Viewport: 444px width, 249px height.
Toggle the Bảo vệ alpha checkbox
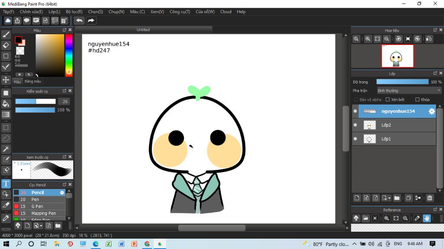coord(356,100)
